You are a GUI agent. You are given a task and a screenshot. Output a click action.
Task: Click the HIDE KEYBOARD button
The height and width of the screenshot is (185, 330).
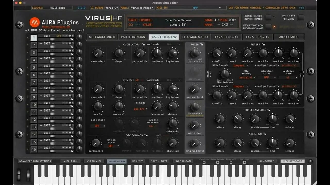292,161
